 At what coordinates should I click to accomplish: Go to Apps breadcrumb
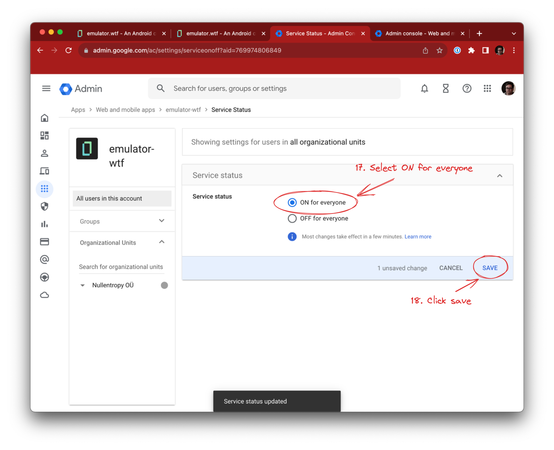click(78, 110)
